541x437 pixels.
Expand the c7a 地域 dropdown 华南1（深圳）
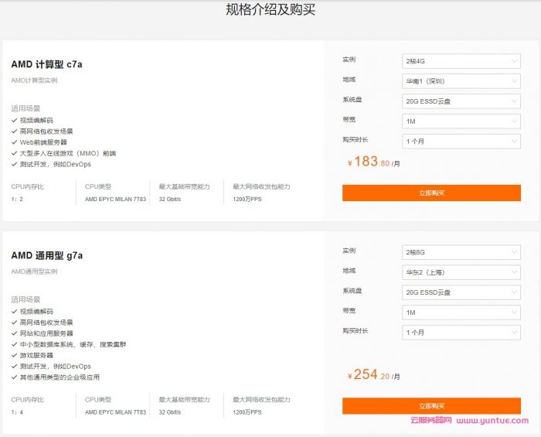point(461,81)
